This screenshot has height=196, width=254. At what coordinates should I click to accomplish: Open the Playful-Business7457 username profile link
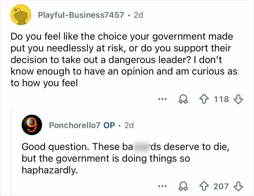(x=81, y=15)
